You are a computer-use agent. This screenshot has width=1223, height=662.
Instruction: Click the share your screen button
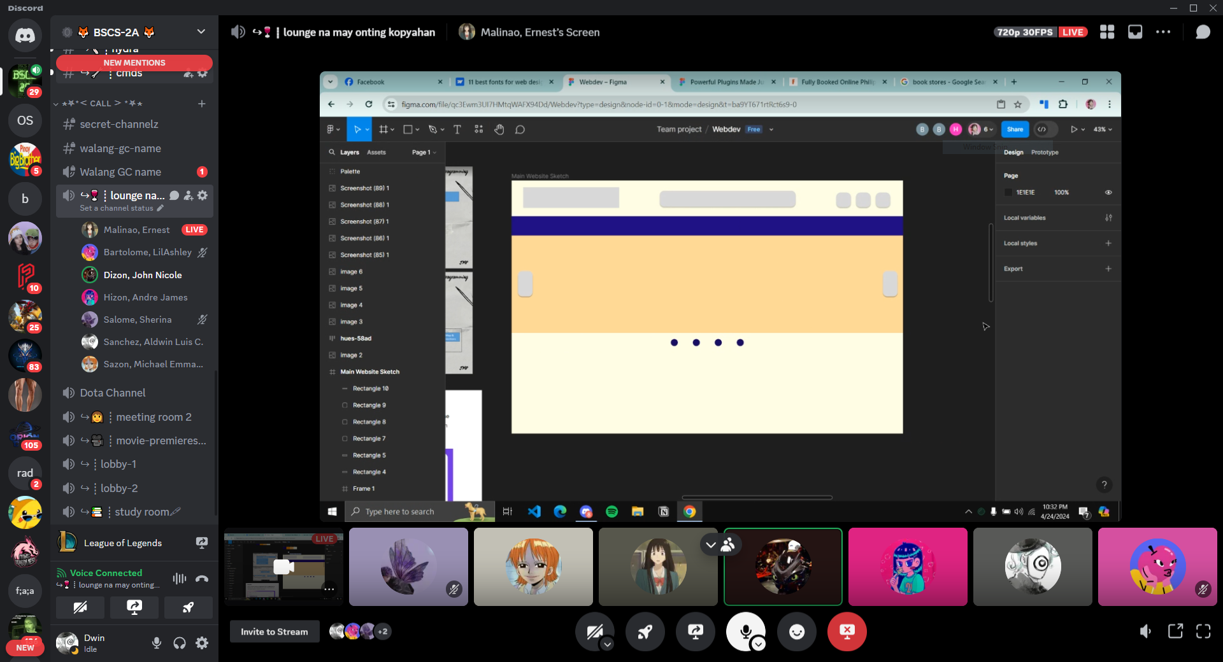[x=695, y=631]
